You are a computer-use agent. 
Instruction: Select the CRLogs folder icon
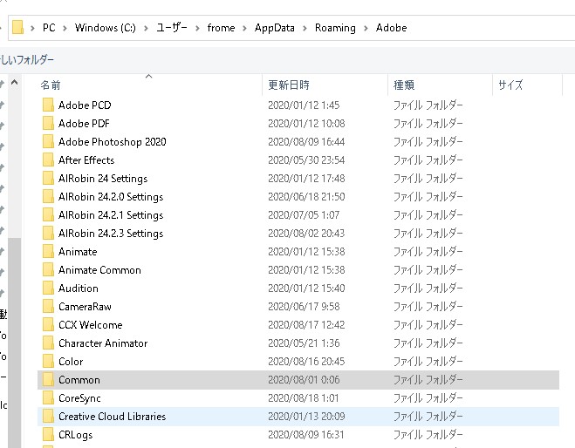[48, 435]
